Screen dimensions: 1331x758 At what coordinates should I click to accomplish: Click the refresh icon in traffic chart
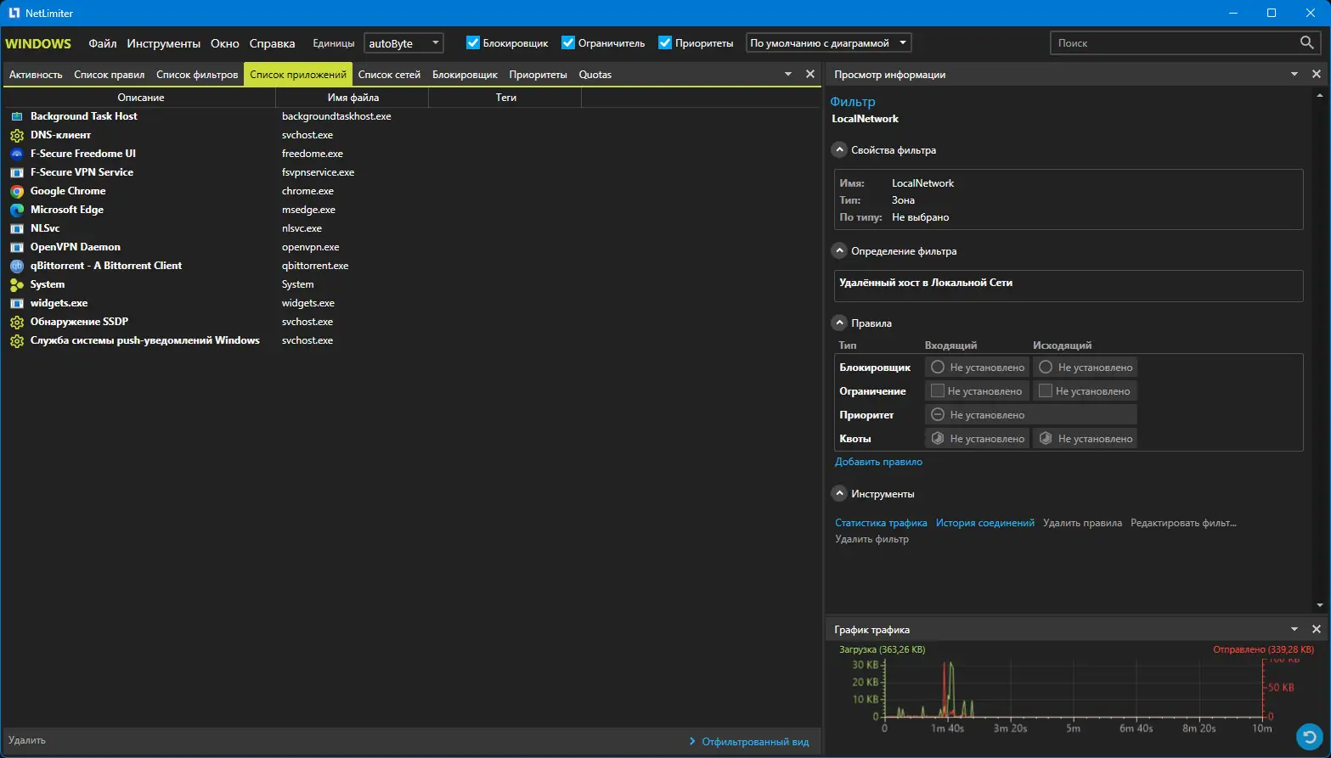click(1309, 736)
